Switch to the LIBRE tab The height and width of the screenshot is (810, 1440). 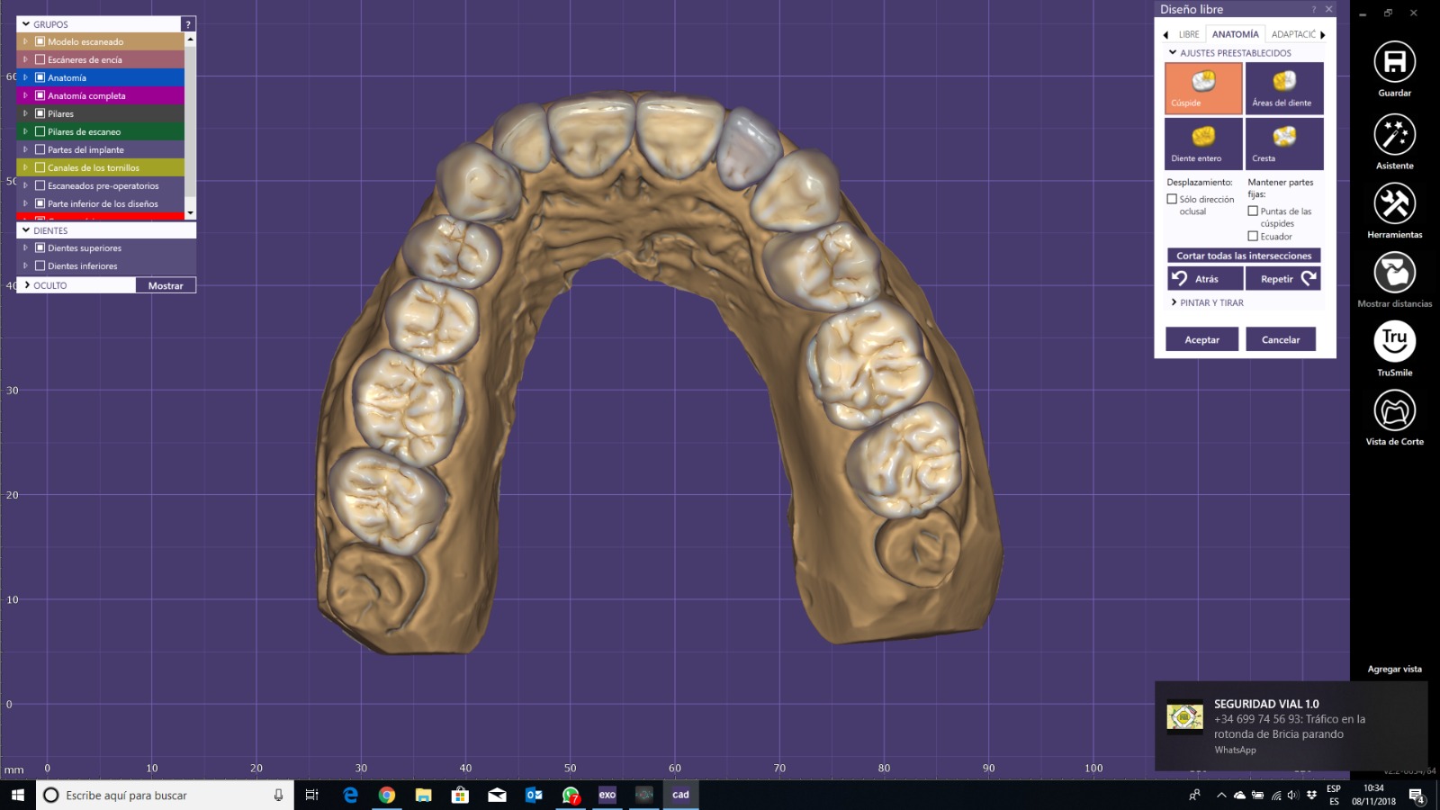[x=1189, y=35]
